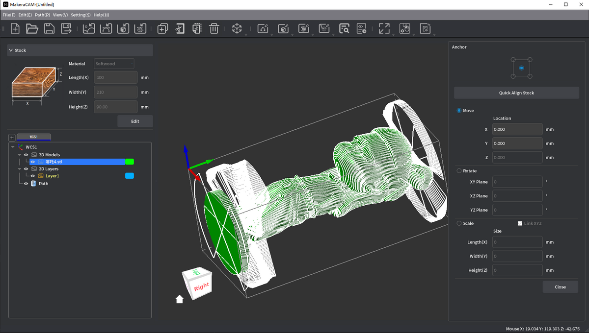Collapse the 3D Models tree node
Viewport: 589px width, 333px height.
[x=19, y=154]
